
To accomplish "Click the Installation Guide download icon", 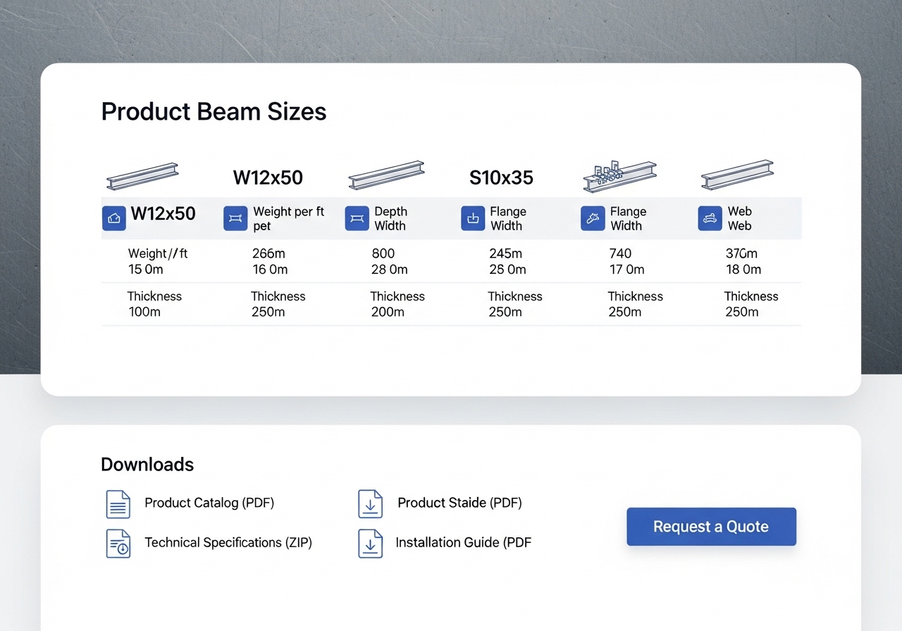I will (371, 543).
